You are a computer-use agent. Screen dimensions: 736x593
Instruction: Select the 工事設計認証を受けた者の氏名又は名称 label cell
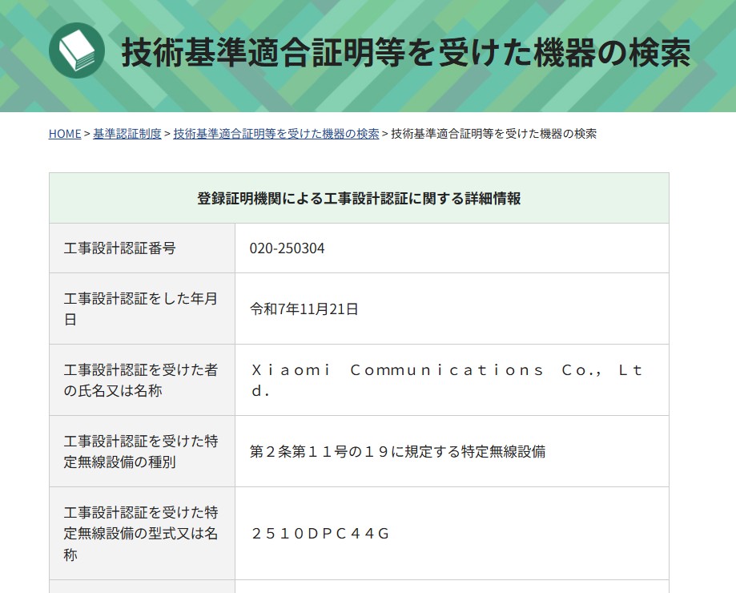141,380
